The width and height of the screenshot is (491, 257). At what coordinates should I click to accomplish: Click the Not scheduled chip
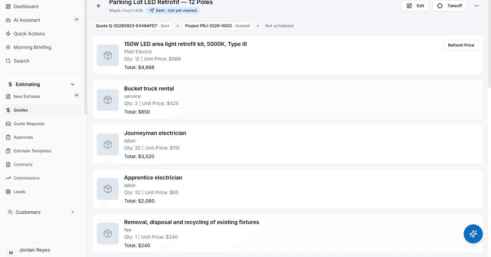279,26
